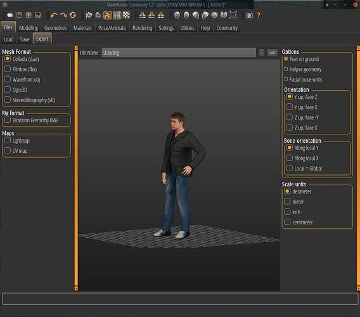This screenshot has height=317, width=360.
Task: Switch to top-of-head camera view icon
Action: [214, 15]
